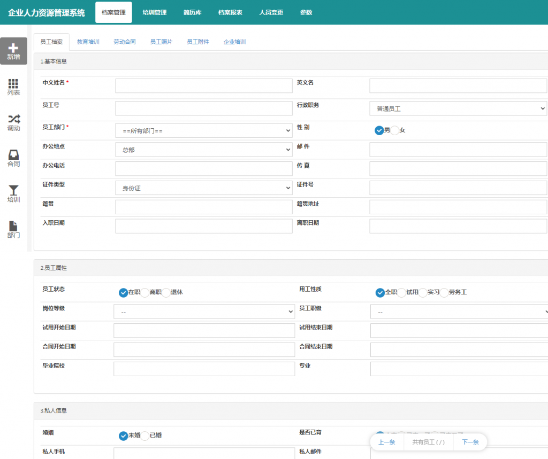Select 全职 employment type
The image size is (548, 459).
click(x=380, y=292)
